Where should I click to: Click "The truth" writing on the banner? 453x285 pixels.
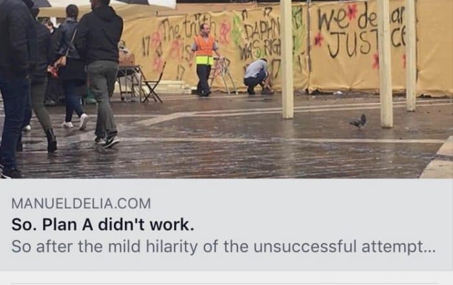coord(189,29)
